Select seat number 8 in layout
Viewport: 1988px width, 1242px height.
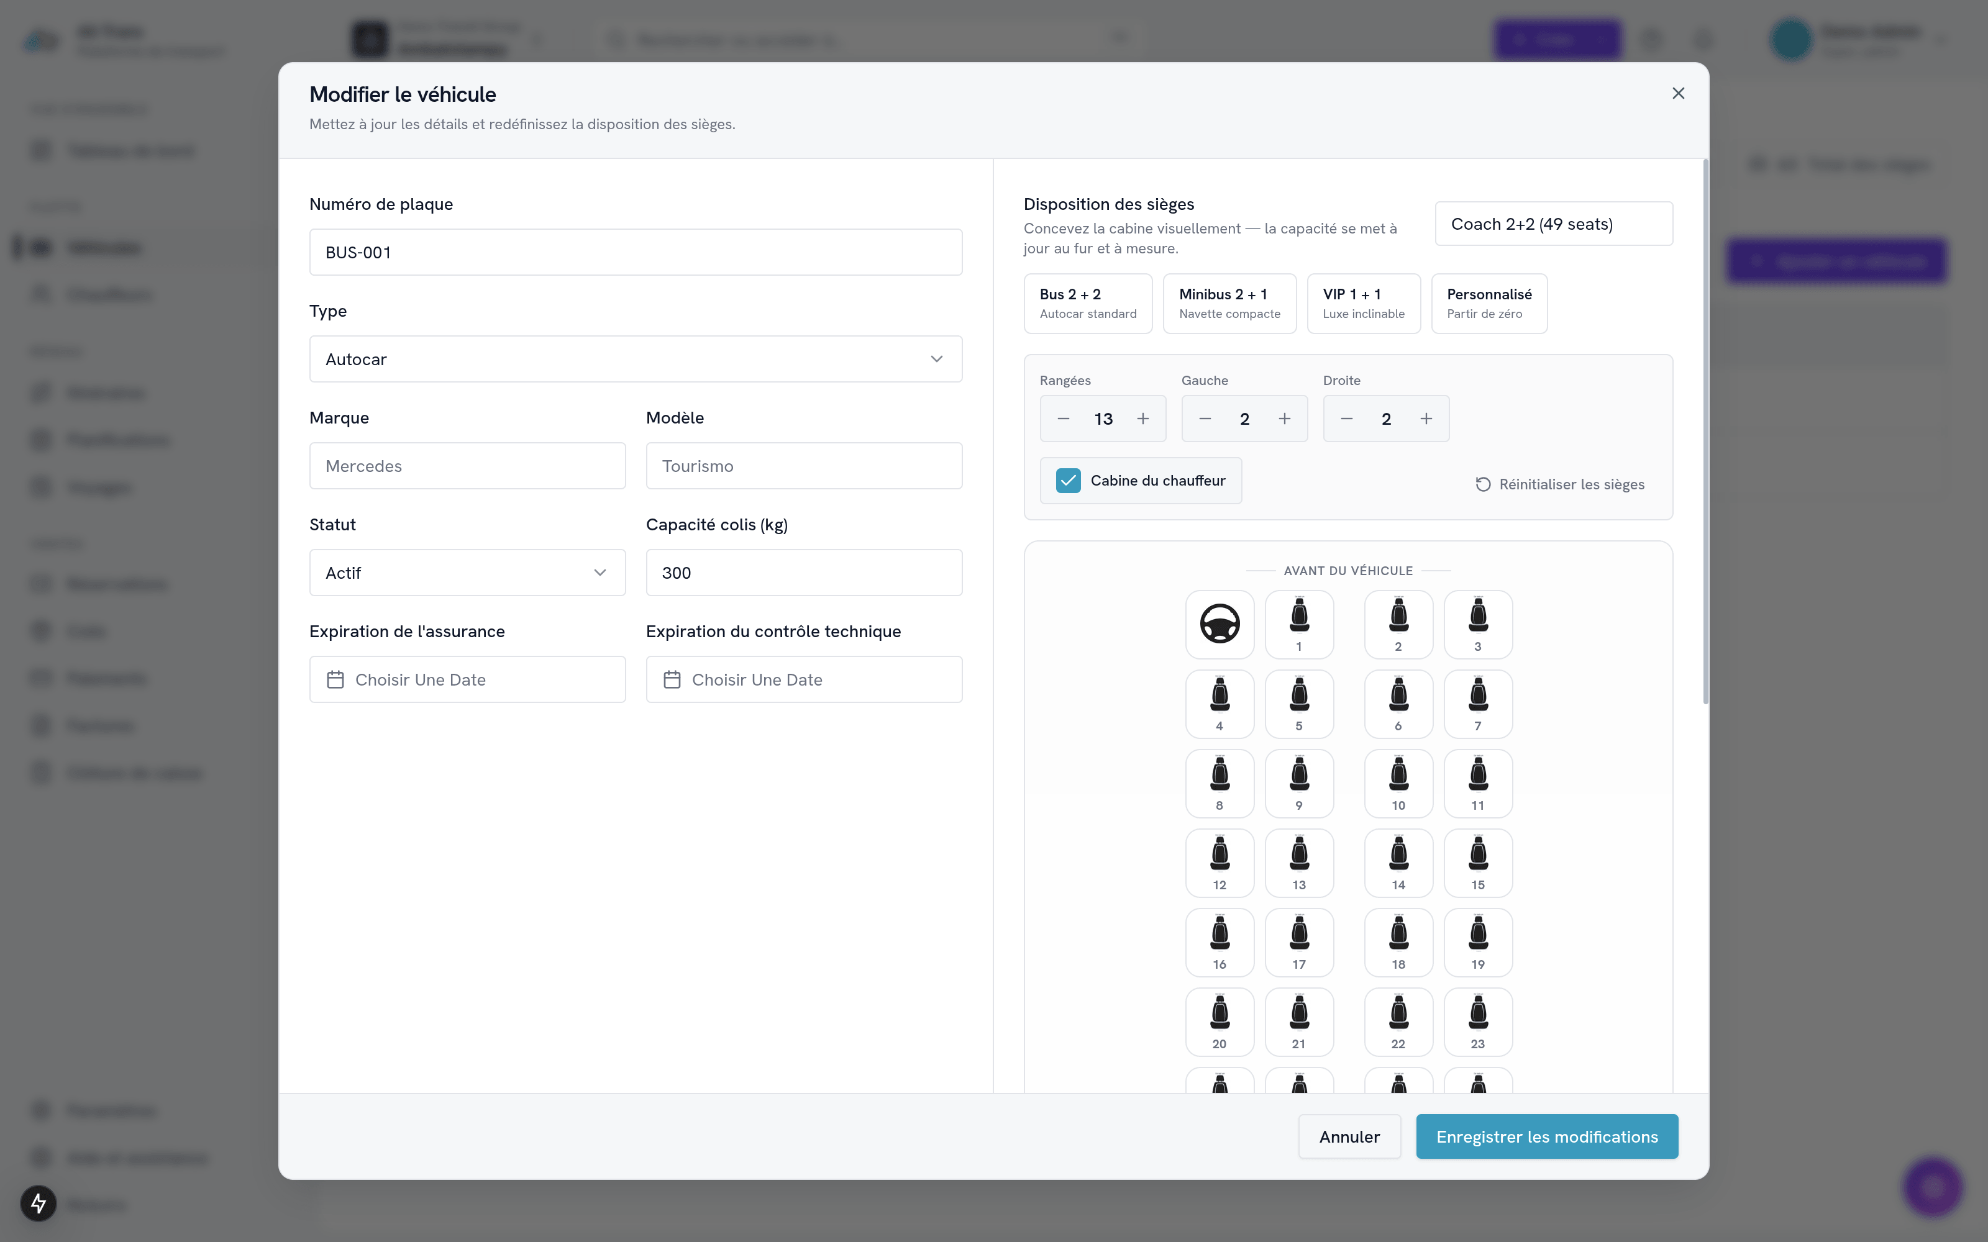[1220, 784]
